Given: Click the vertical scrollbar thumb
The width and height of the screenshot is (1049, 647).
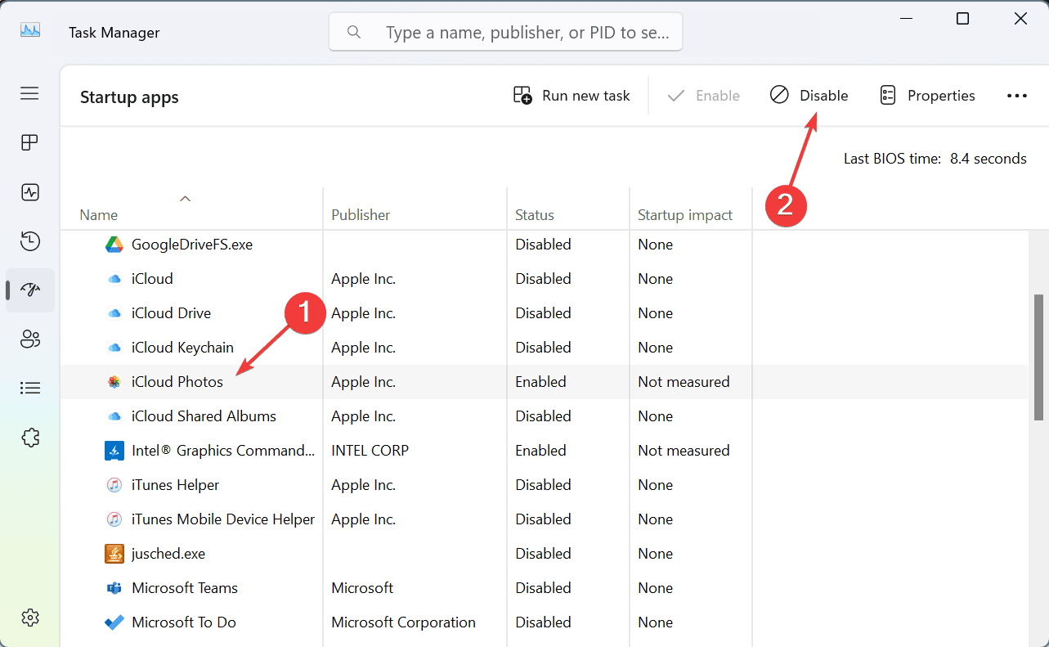Looking at the screenshot, I should pos(1039,356).
